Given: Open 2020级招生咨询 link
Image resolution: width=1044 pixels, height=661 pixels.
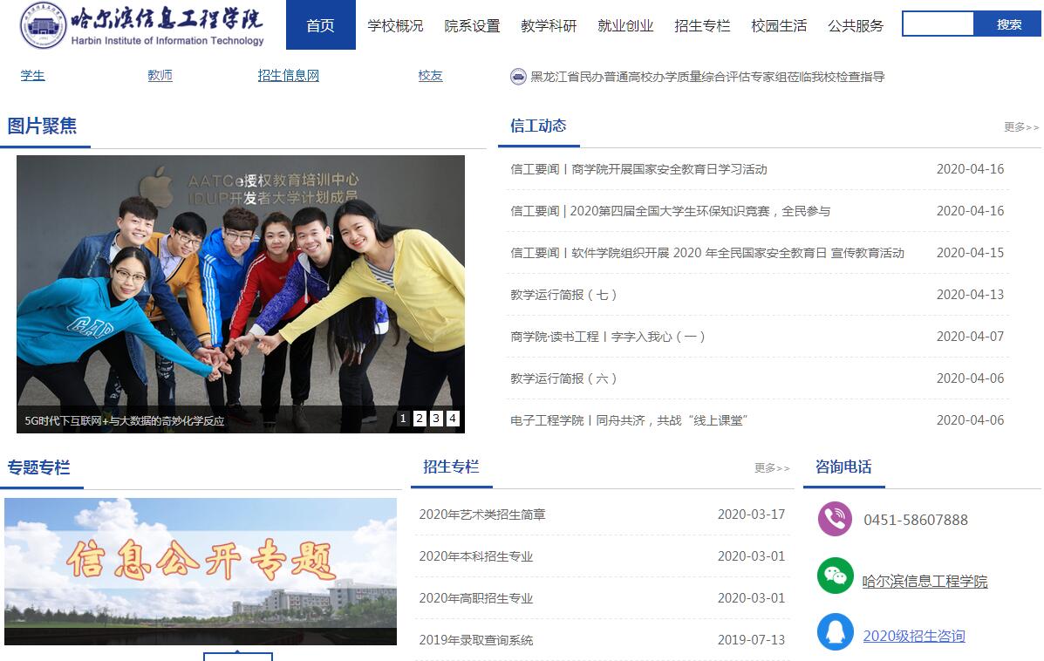Looking at the screenshot, I should (x=913, y=636).
